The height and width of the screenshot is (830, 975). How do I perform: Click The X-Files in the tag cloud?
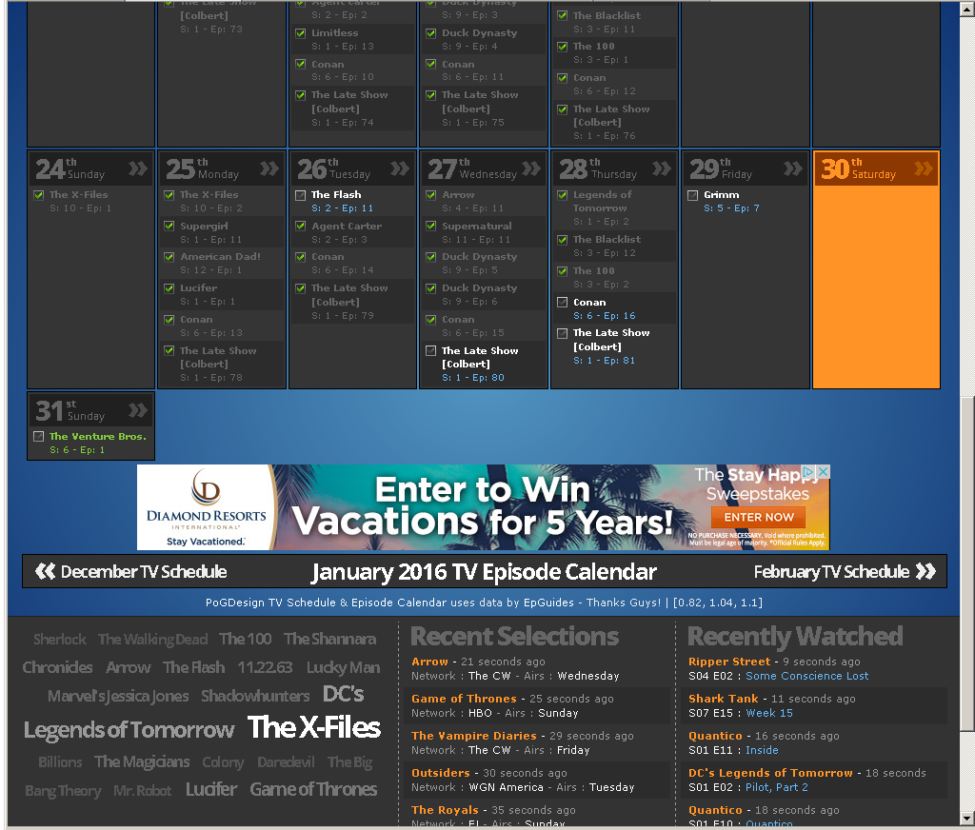coord(314,727)
